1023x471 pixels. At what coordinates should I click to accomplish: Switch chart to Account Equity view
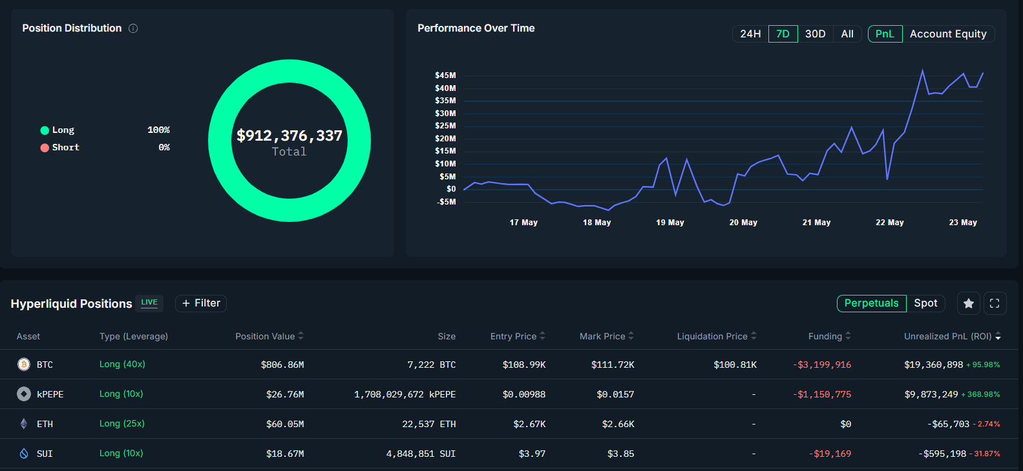pos(948,34)
